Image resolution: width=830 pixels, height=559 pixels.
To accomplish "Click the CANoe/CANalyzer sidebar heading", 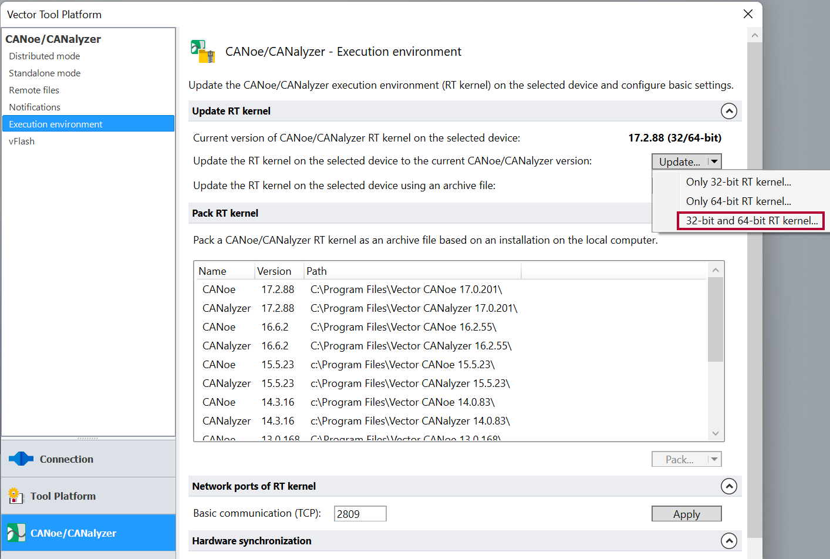I will coord(53,39).
